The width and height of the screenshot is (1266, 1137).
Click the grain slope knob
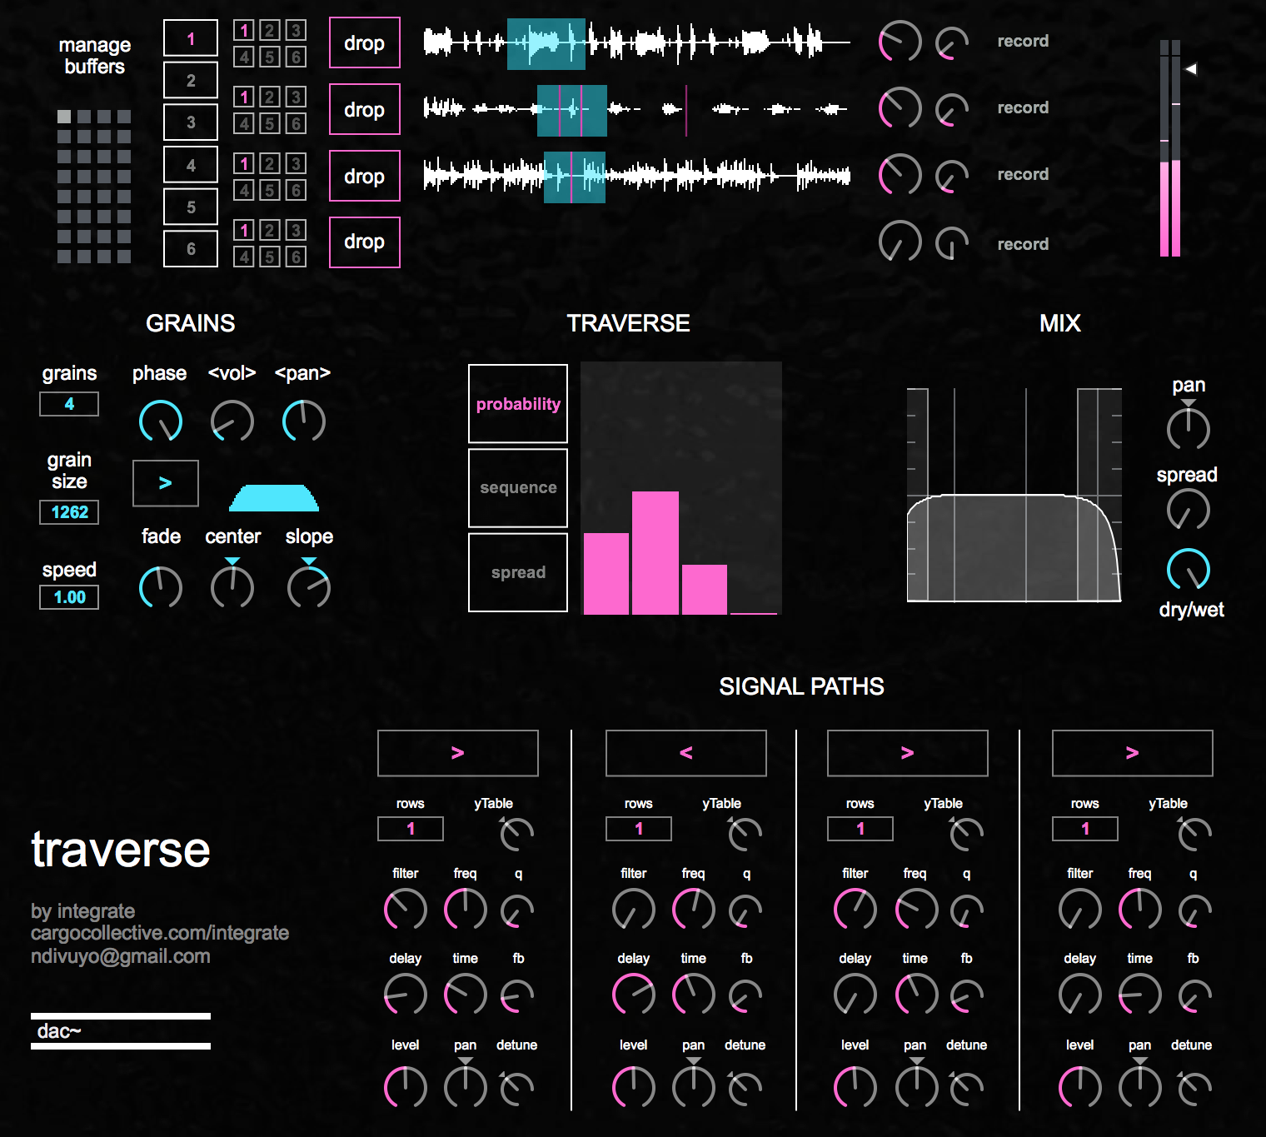(308, 587)
